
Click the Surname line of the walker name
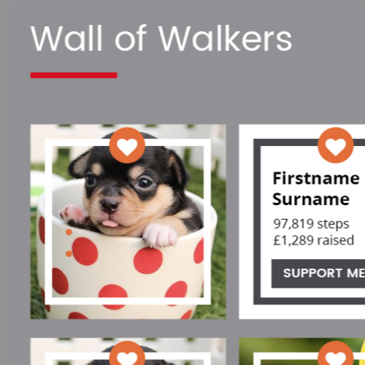point(311,199)
